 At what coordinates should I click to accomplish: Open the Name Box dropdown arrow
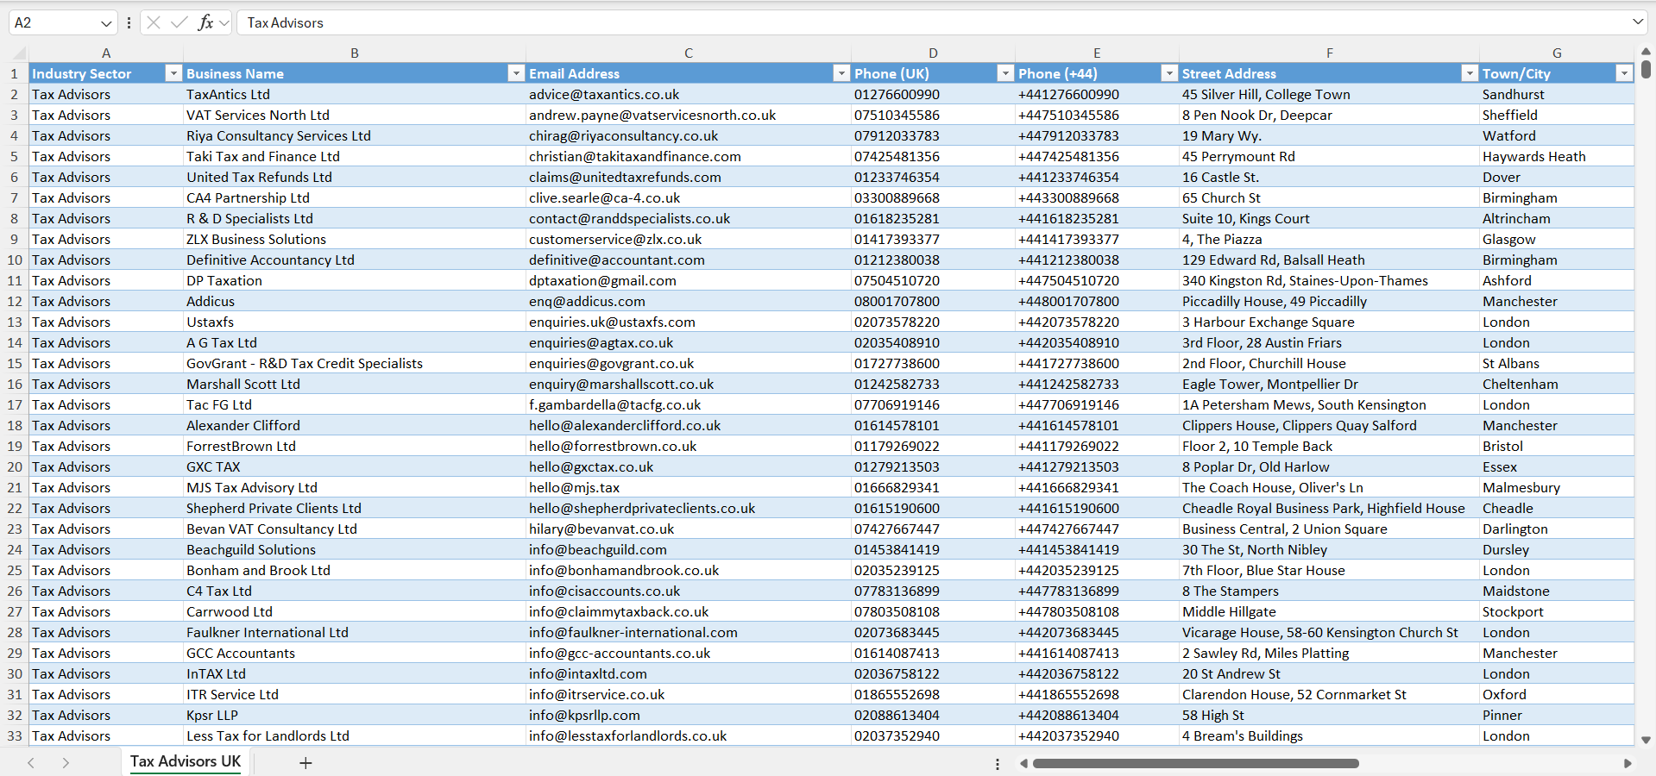106,23
